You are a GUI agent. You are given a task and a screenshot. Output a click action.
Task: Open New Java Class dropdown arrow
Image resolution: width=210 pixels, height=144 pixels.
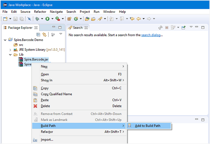point(81,19)
